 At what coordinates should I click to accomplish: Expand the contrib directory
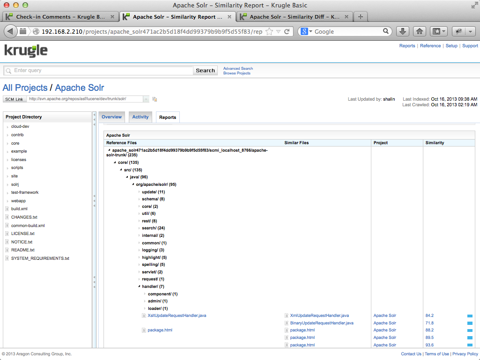[x=7, y=135]
